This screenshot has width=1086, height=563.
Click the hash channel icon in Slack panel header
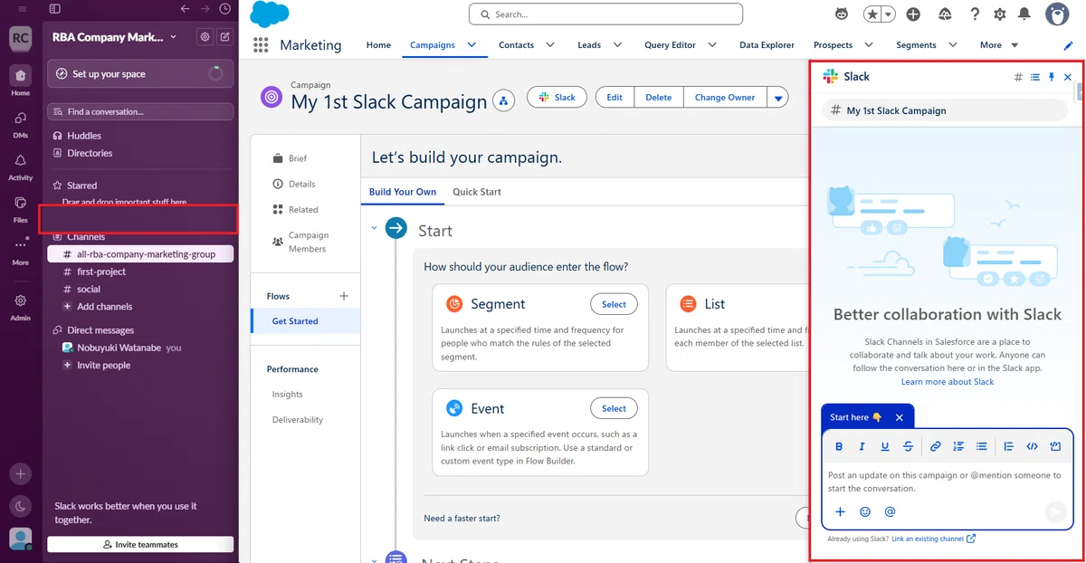click(1018, 77)
